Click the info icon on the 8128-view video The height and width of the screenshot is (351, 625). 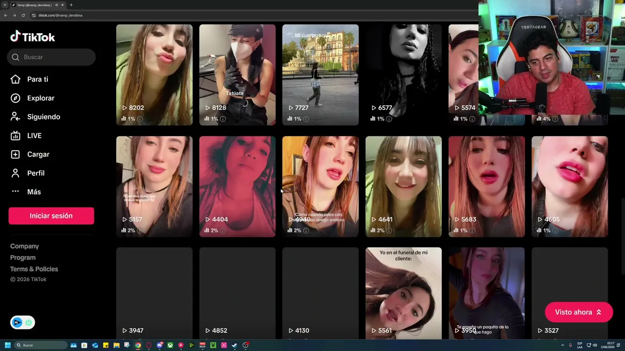pos(223,119)
